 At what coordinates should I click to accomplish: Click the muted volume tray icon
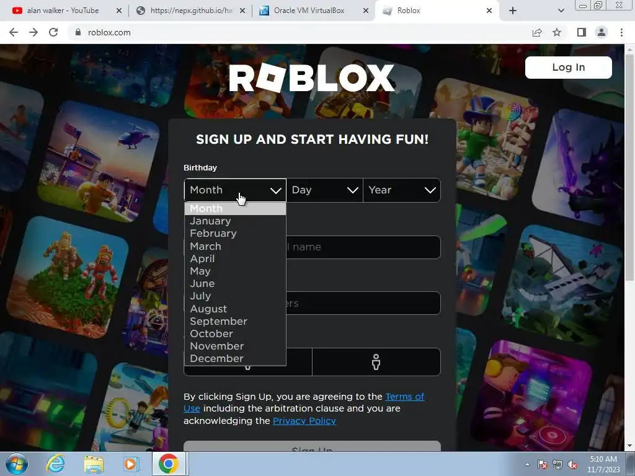[x=572, y=464]
